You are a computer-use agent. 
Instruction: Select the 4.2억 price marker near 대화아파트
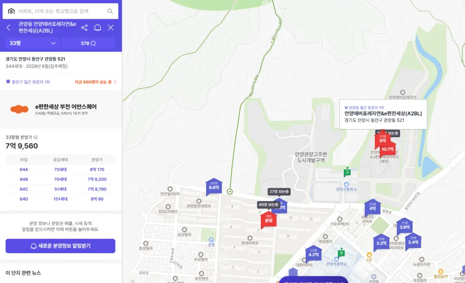click(x=313, y=253)
